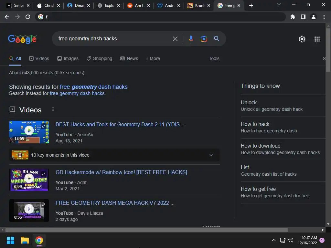Open the More search filters menu
The image size is (331, 248).
(153, 59)
